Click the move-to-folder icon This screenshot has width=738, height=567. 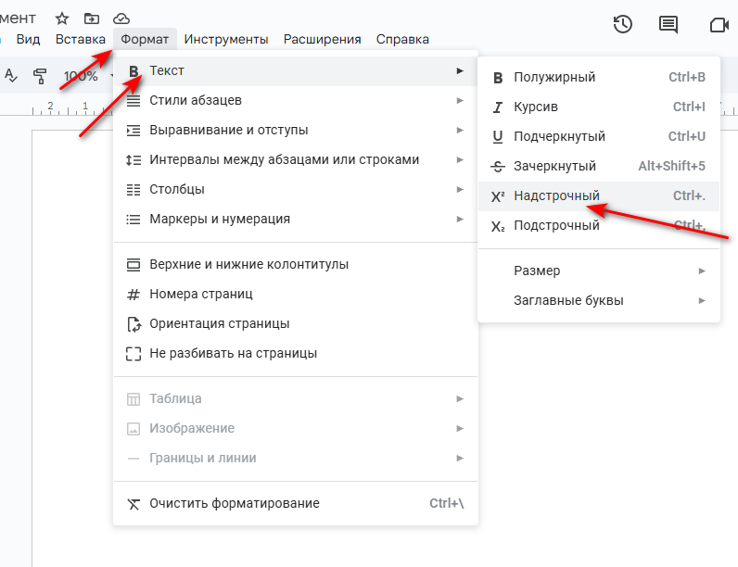(91, 19)
